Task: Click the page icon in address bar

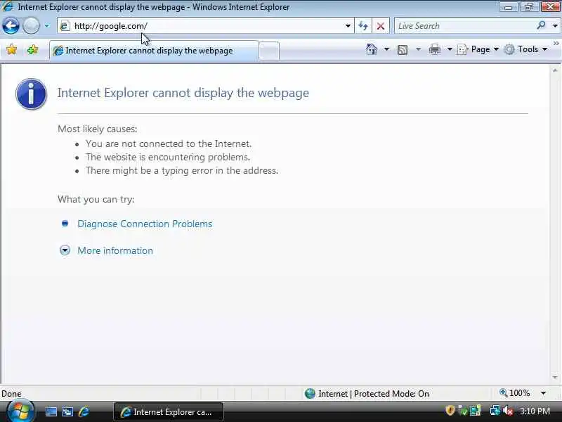Action: (65, 26)
